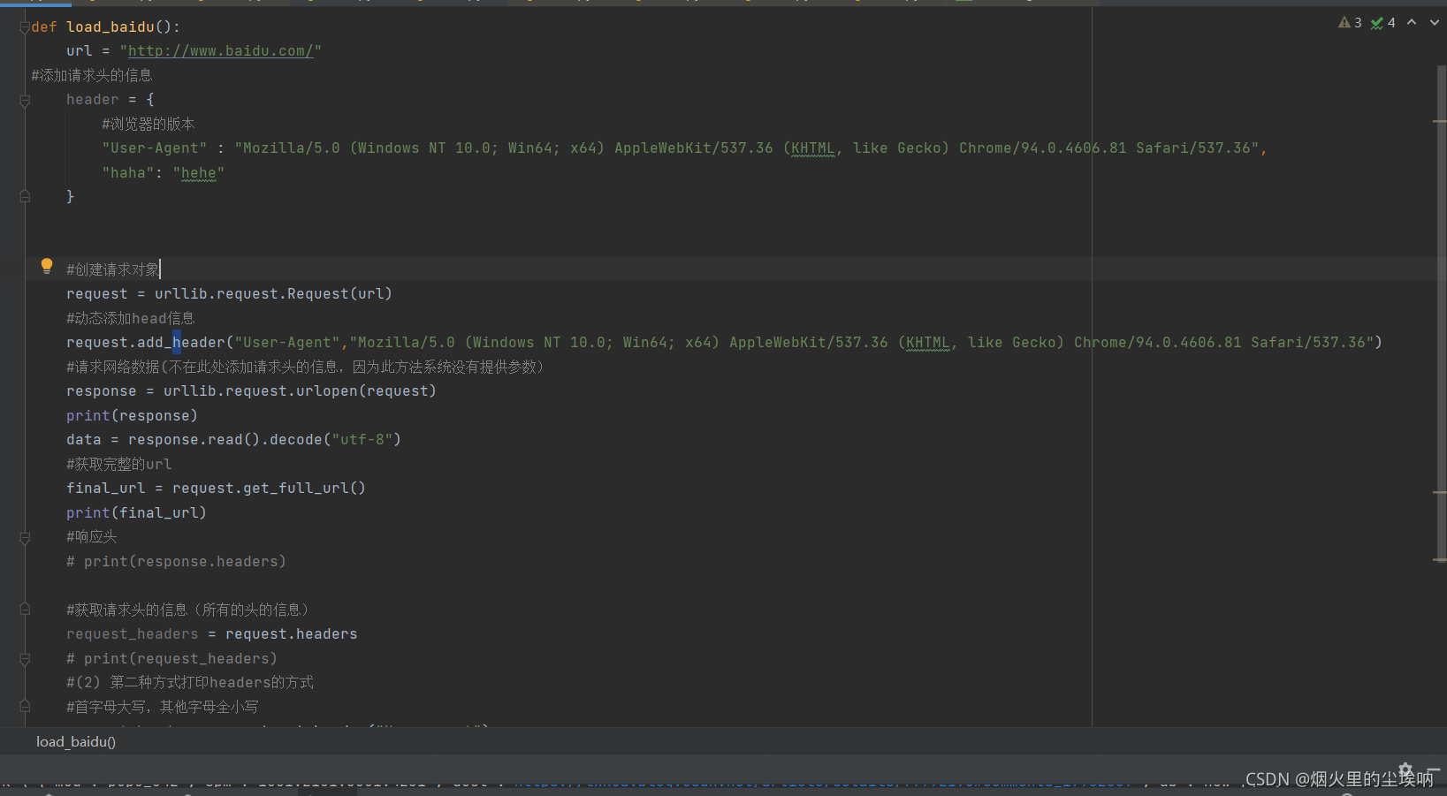Hide the bottom tool window
Viewport: 1447px width, 796px height.
1432,769
